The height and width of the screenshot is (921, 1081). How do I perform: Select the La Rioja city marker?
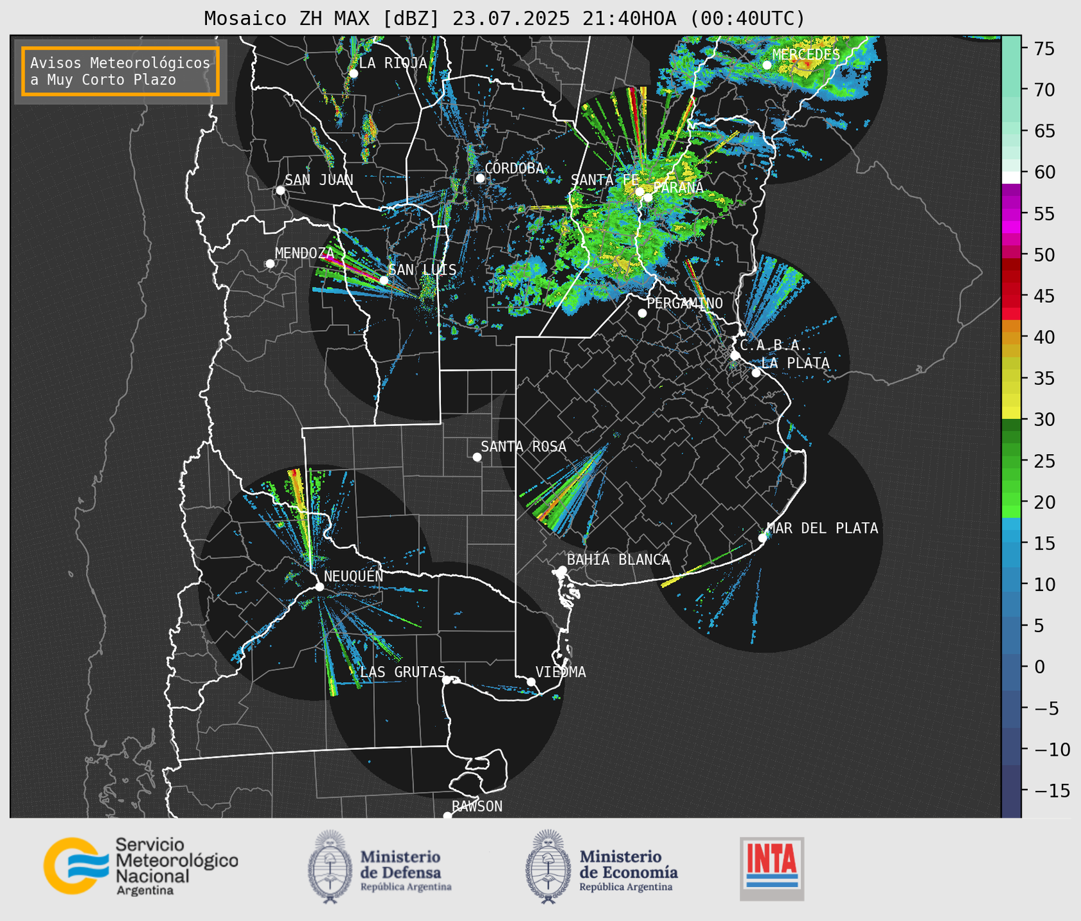click(x=353, y=73)
